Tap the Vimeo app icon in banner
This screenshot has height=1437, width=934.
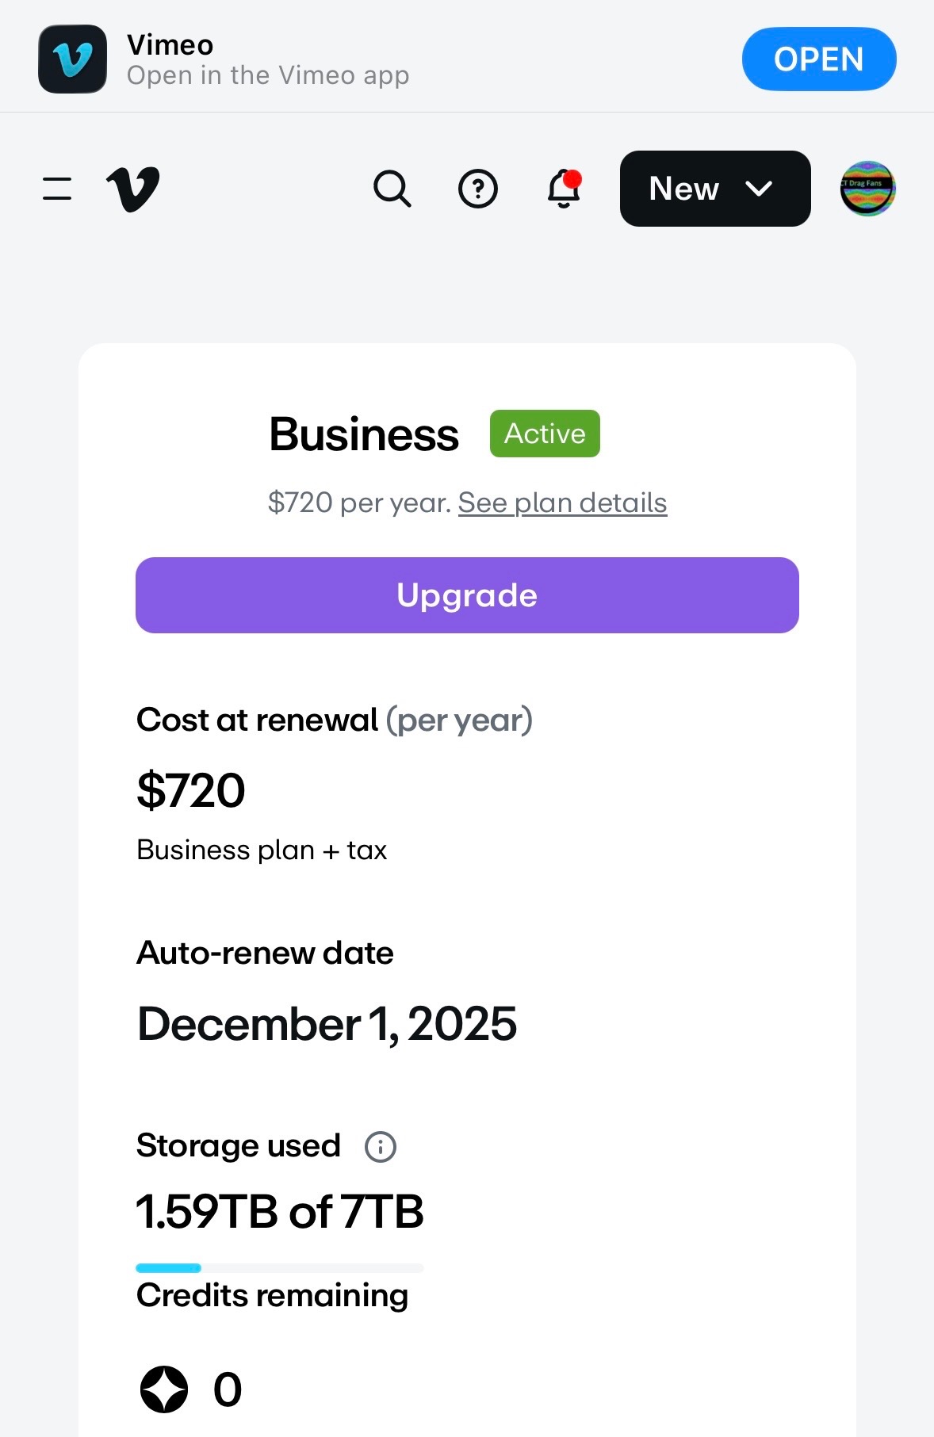pyautogui.click(x=72, y=59)
